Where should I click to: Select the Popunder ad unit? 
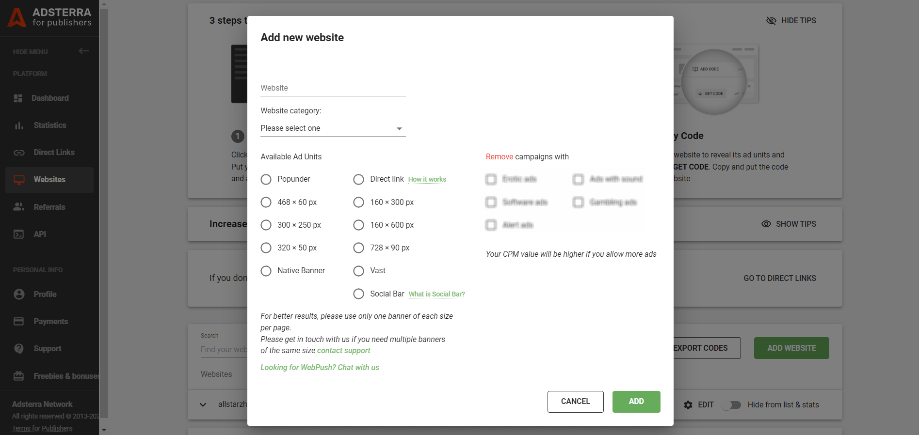click(266, 179)
